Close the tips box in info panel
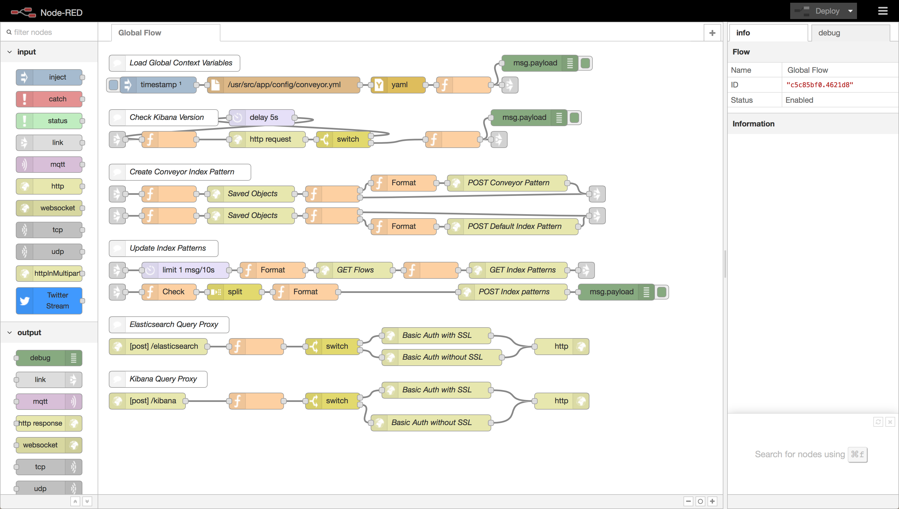Image resolution: width=899 pixels, height=509 pixels. tap(890, 422)
